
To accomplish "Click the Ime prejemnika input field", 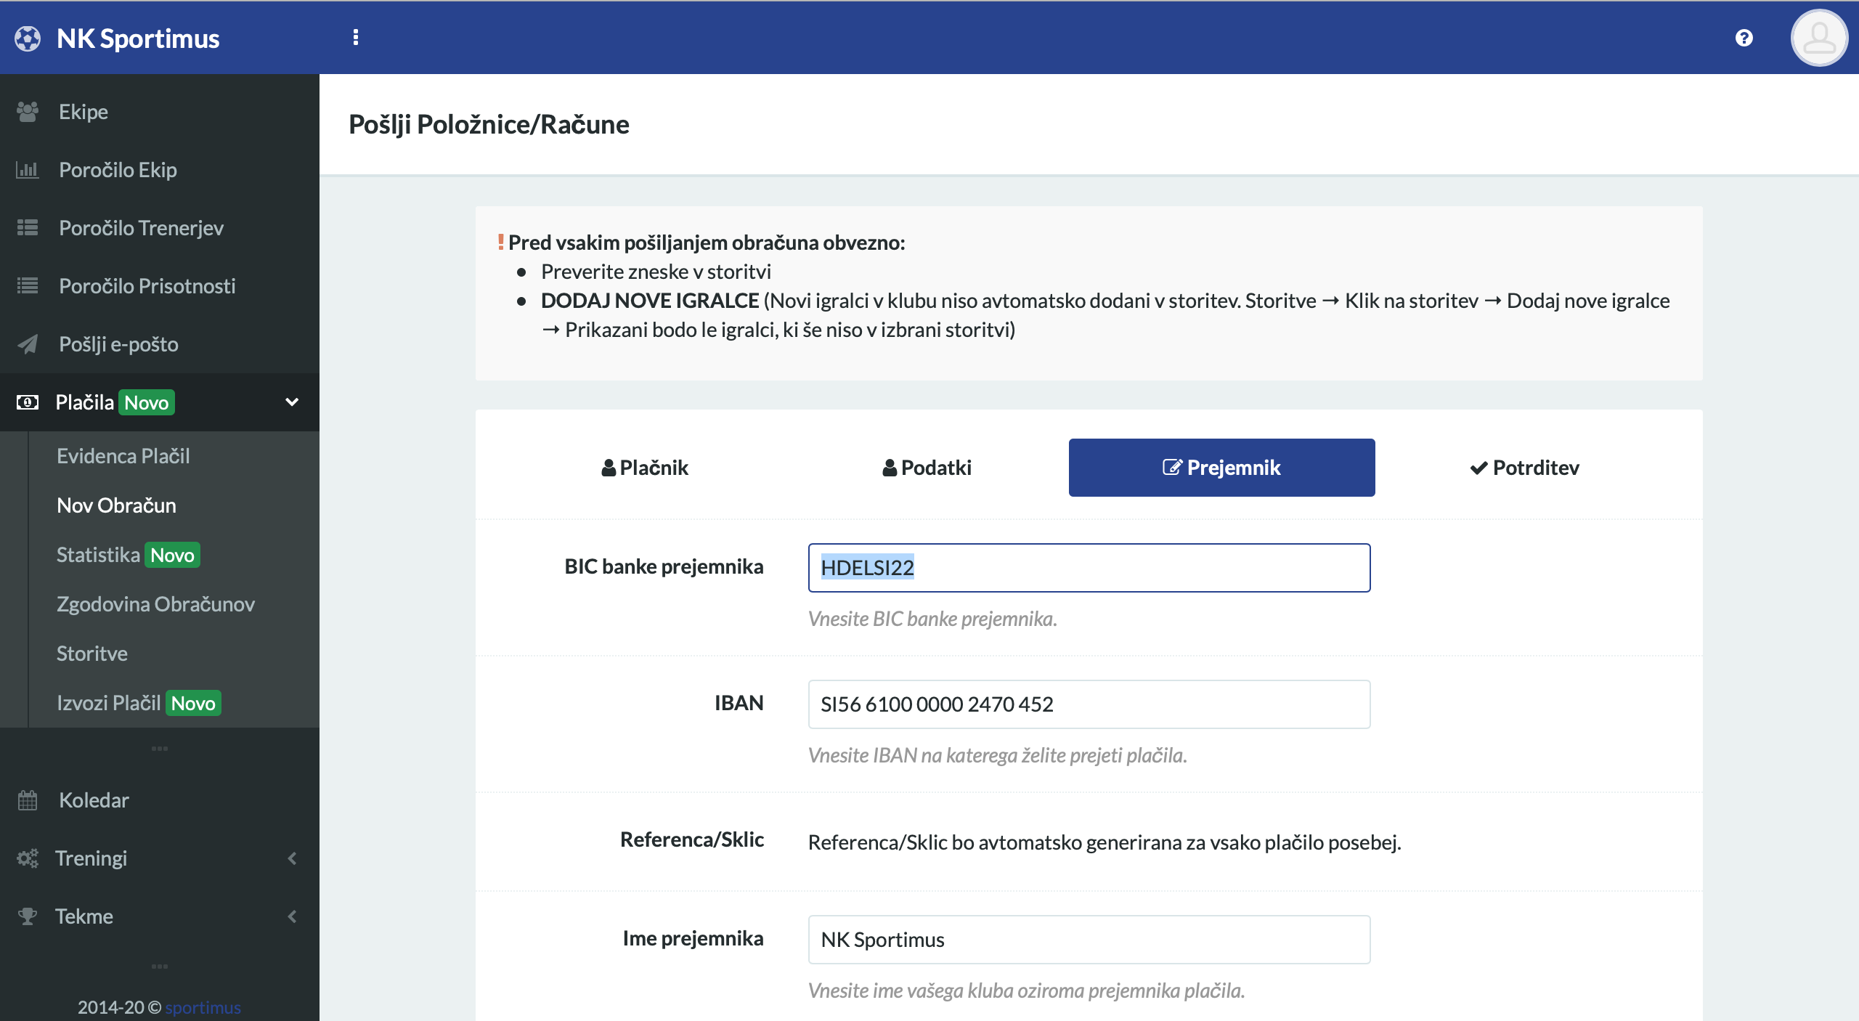I will point(1089,940).
